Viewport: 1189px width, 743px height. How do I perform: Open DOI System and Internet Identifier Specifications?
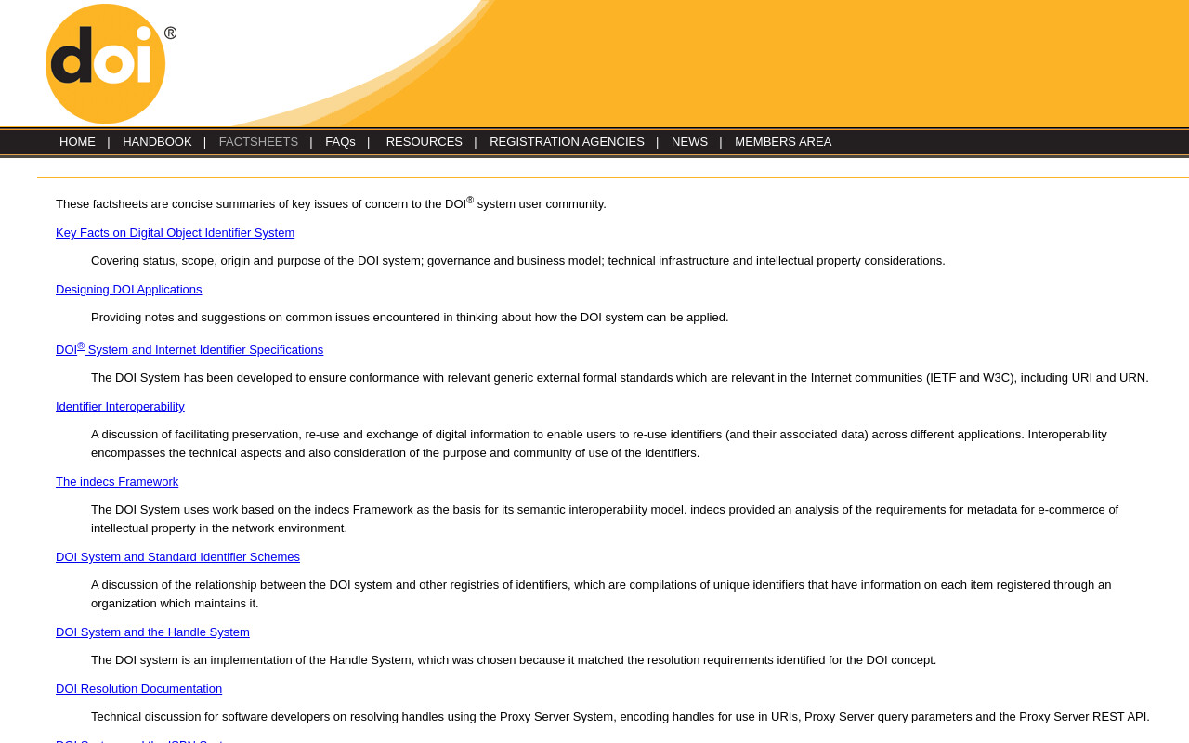tap(189, 349)
